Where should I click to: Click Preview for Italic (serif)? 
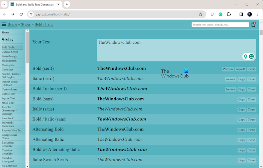230,79
